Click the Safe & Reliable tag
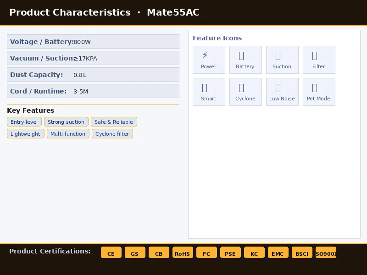The width and height of the screenshot is (367, 275). pyautogui.click(x=114, y=122)
